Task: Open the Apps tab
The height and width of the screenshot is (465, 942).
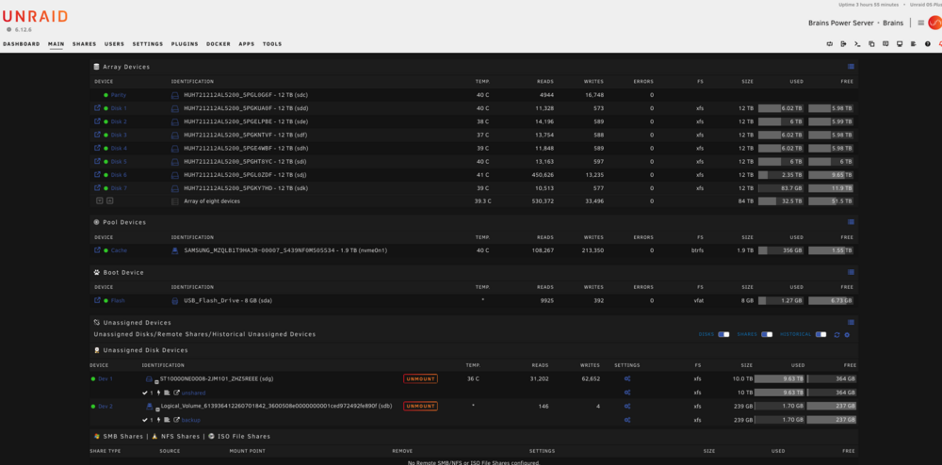Action: click(246, 44)
